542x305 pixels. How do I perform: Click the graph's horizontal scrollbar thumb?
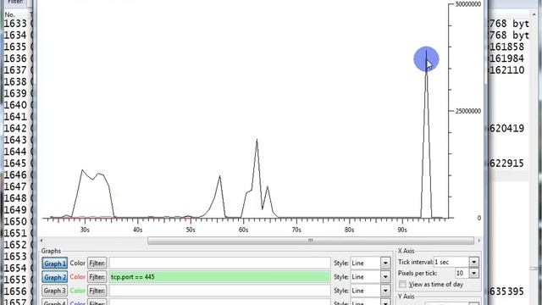pyautogui.click(x=311, y=241)
